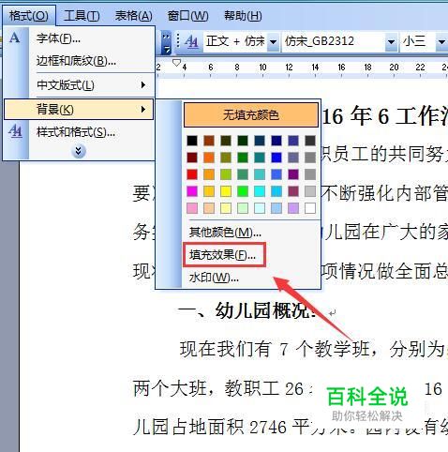Pick the bright yellow background swatch
This screenshot has height=452, width=448.
click(x=226, y=191)
